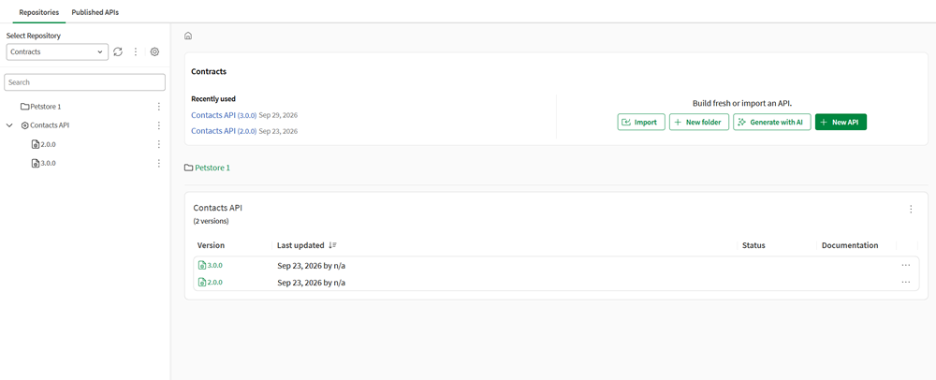Click the Contacts API hexagon icon in tree
The width and height of the screenshot is (936, 380).
(24, 125)
